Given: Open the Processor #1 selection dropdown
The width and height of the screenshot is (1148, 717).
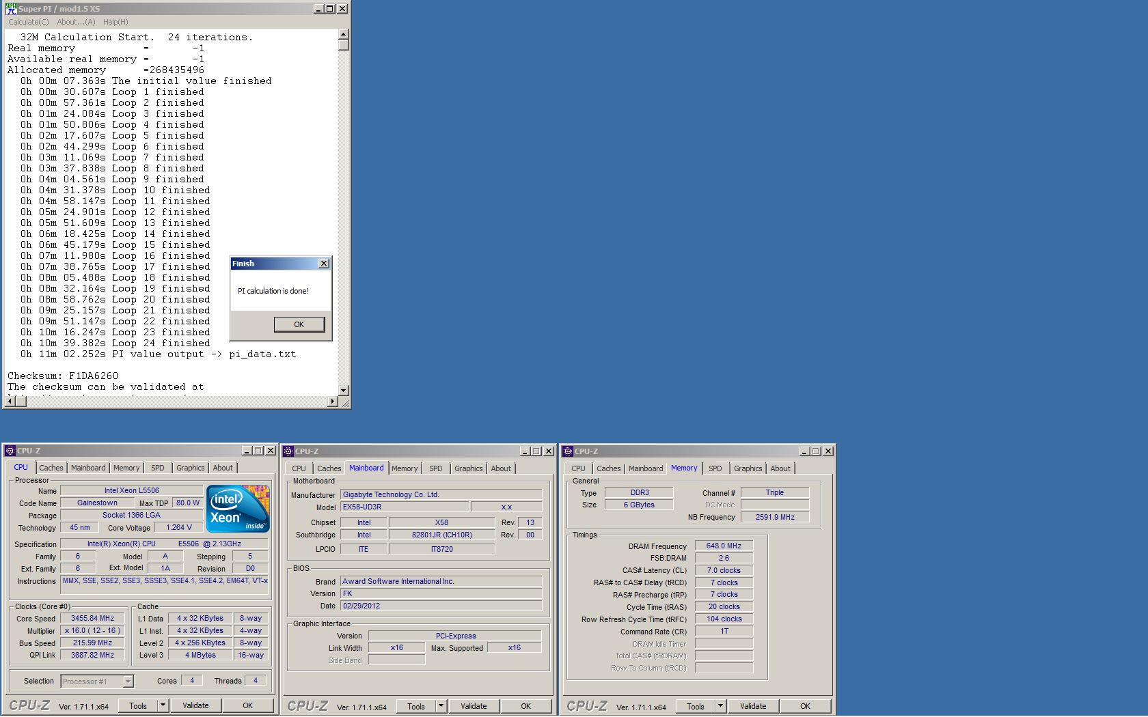Looking at the screenshot, I should [128, 681].
